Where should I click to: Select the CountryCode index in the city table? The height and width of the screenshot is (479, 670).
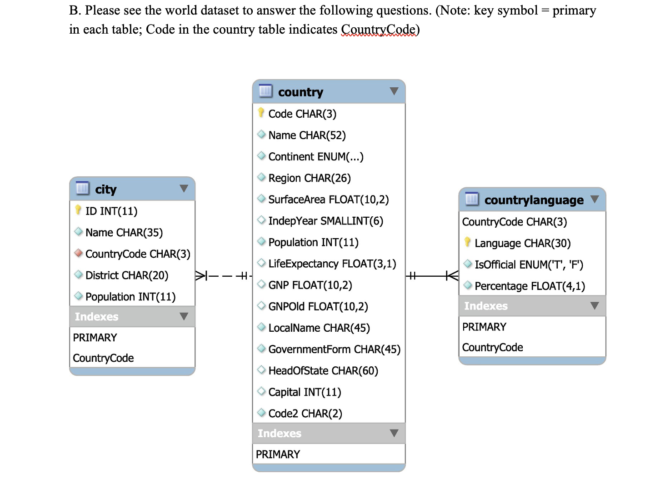103,358
